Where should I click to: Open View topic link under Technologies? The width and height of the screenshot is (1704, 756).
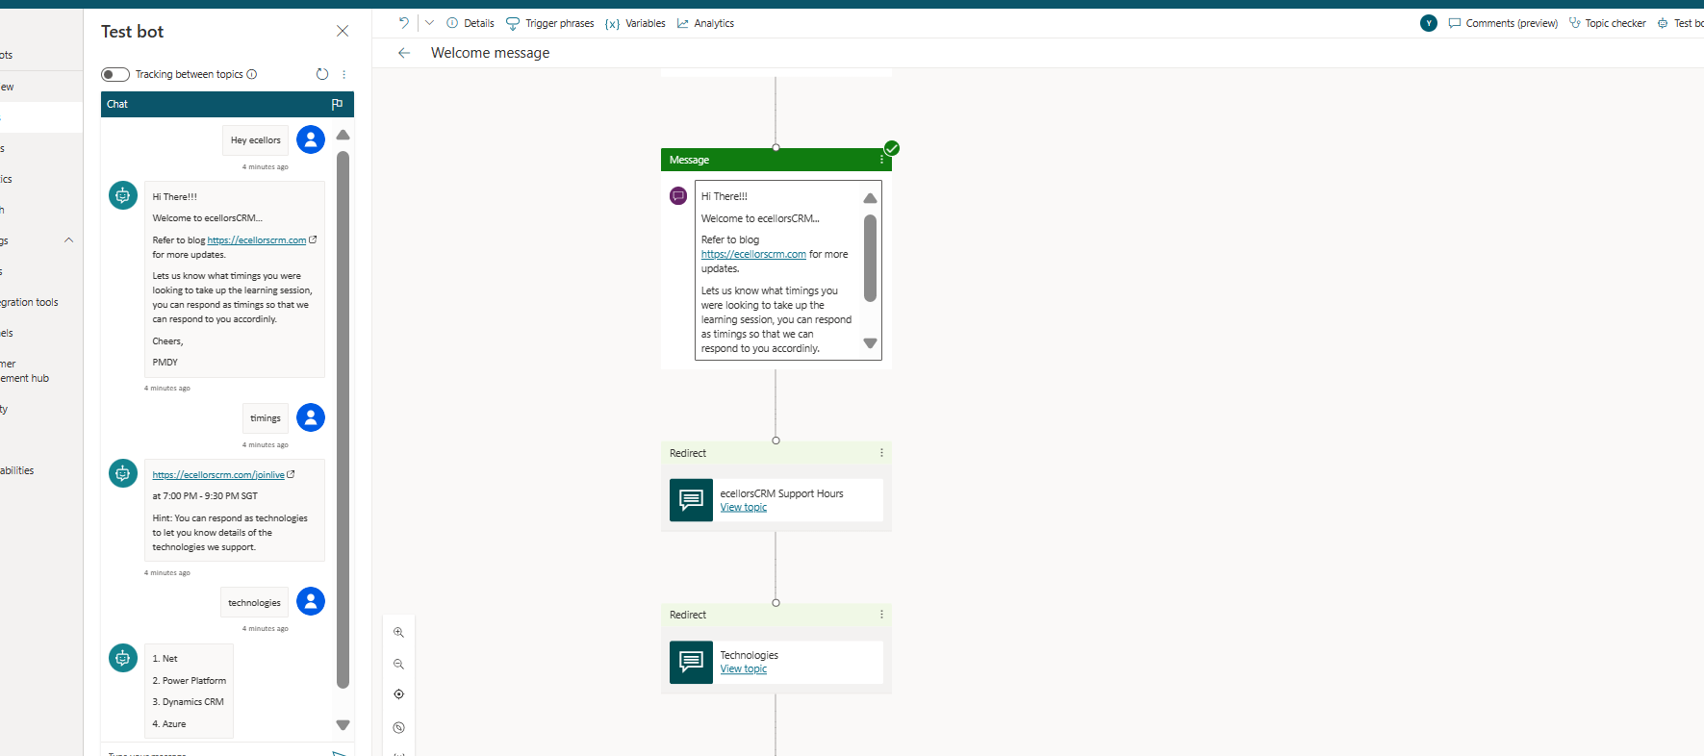pyautogui.click(x=743, y=669)
